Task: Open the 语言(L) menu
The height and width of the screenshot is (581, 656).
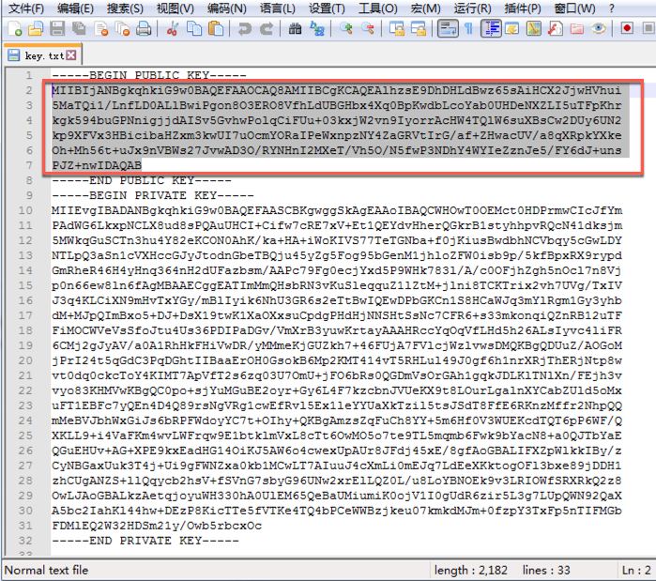Action: click(278, 8)
